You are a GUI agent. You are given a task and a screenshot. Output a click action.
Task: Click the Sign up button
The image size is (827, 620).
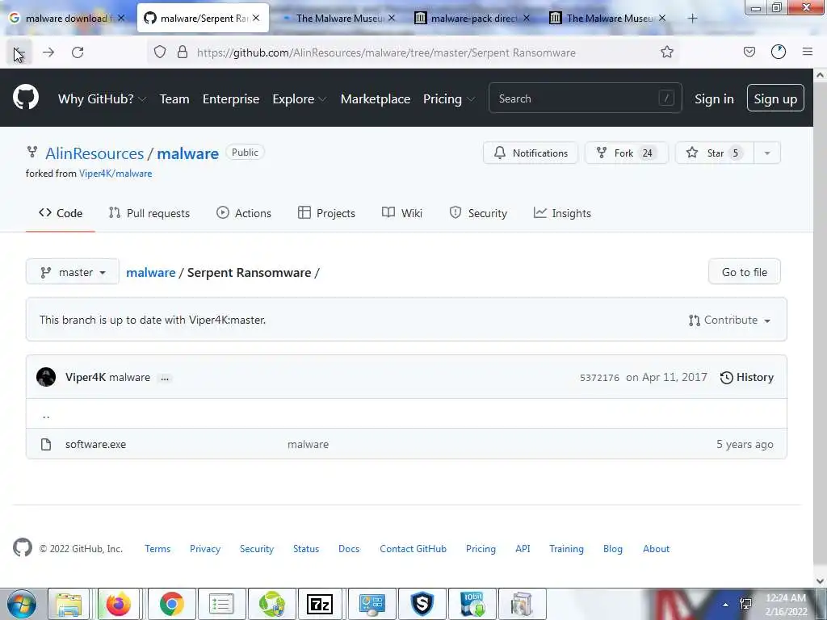(775, 98)
